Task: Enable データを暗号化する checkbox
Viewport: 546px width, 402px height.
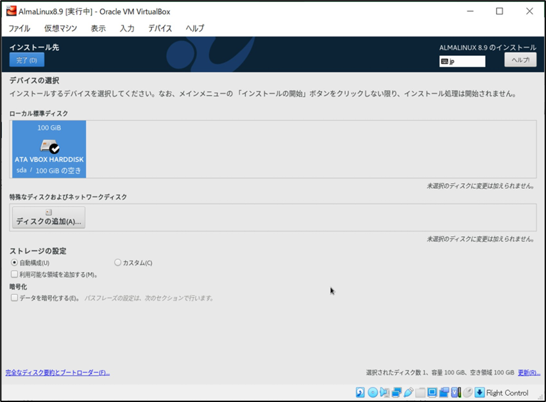Action: coord(14,298)
